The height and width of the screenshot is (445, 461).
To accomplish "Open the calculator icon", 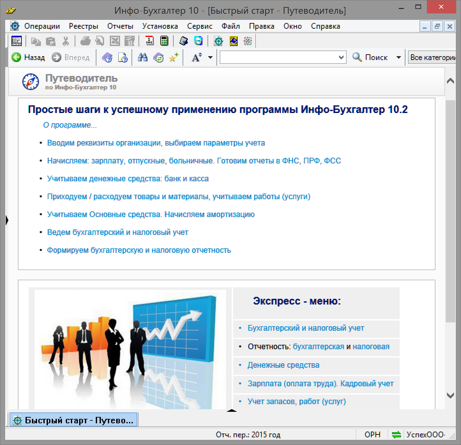I will (x=164, y=41).
